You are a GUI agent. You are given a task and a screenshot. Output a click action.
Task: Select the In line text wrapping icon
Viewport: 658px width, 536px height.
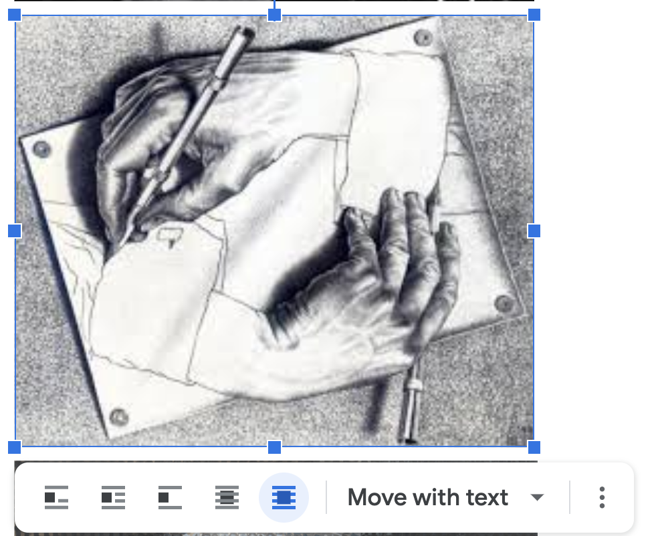pos(57,498)
